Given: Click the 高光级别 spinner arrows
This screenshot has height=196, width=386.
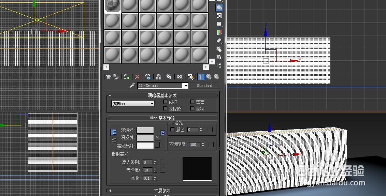Looking at the screenshot, I should (155, 162).
